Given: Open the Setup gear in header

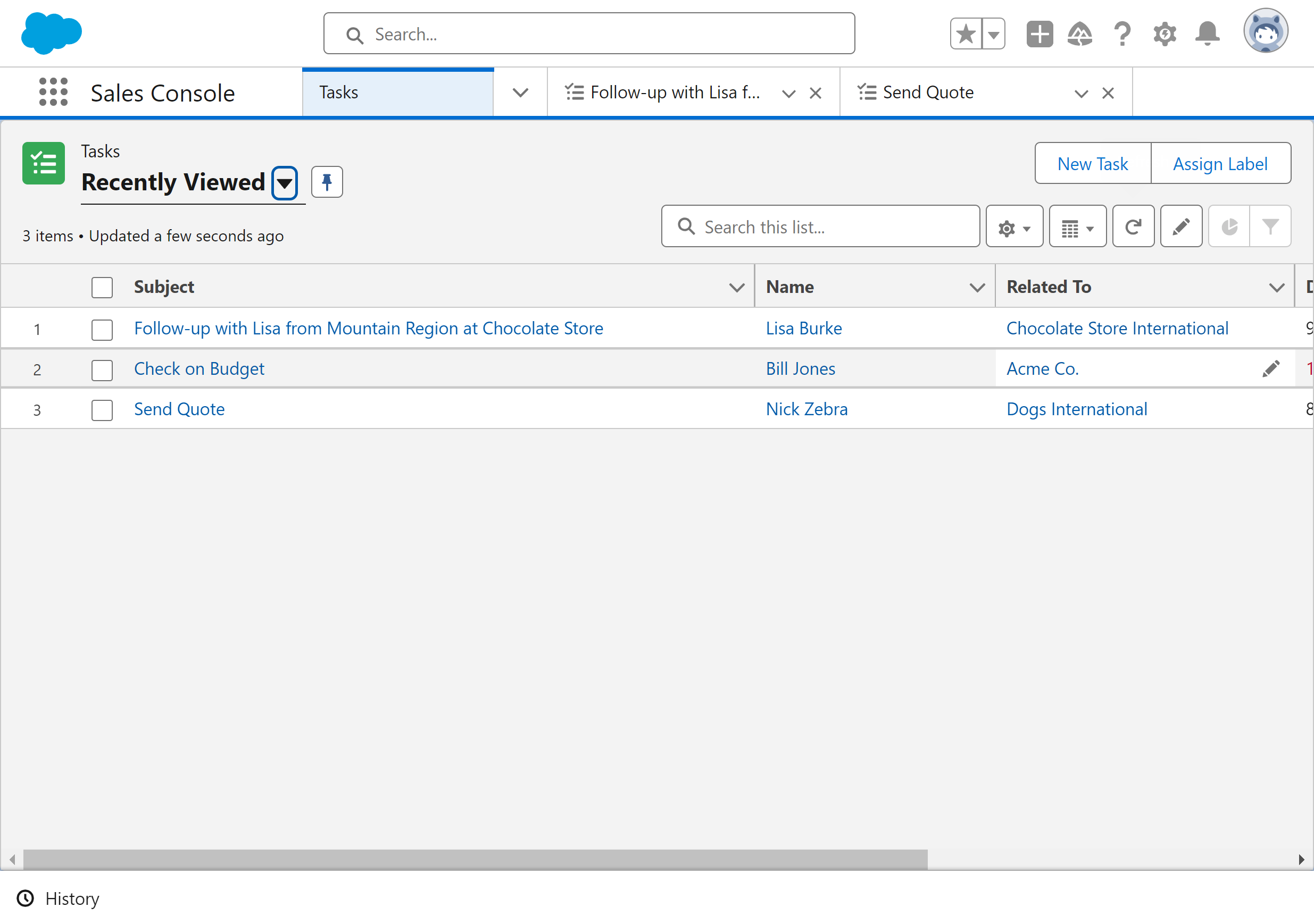Looking at the screenshot, I should (x=1165, y=33).
